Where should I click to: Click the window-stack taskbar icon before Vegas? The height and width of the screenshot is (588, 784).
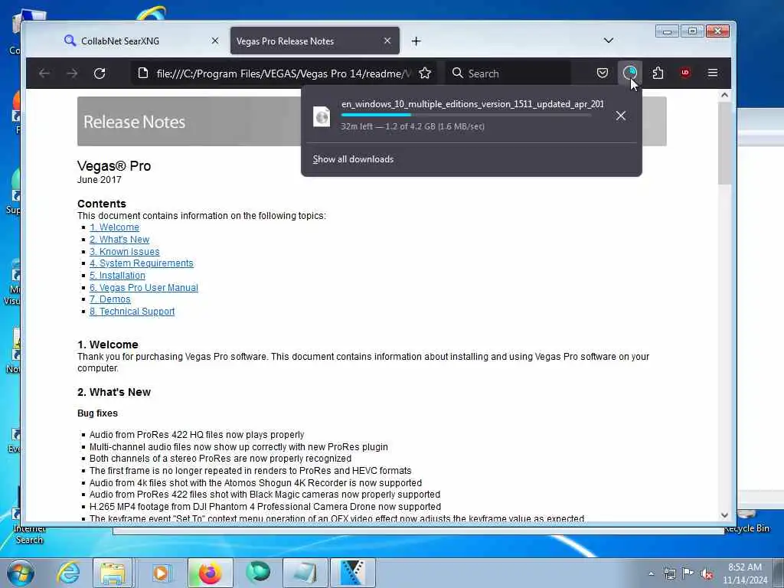point(305,573)
